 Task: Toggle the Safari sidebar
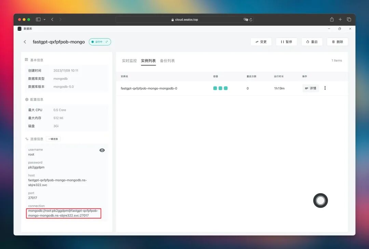point(38,19)
